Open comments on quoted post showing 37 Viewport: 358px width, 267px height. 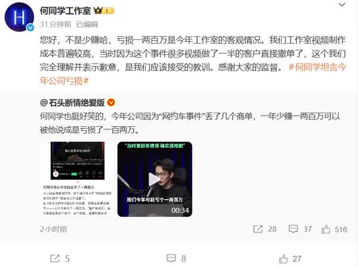(x=300, y=229)
